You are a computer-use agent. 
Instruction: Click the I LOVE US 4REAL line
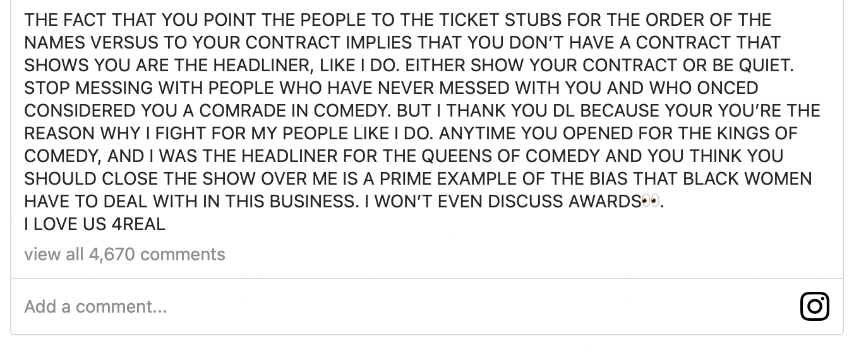pos(95,224)
